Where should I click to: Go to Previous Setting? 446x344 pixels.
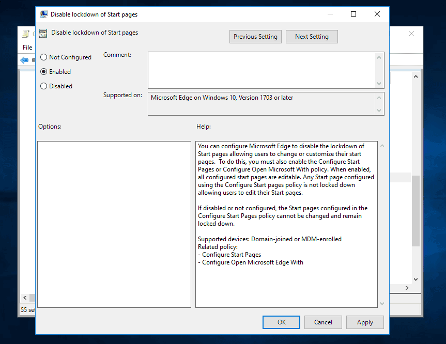(x=255, y=37)
